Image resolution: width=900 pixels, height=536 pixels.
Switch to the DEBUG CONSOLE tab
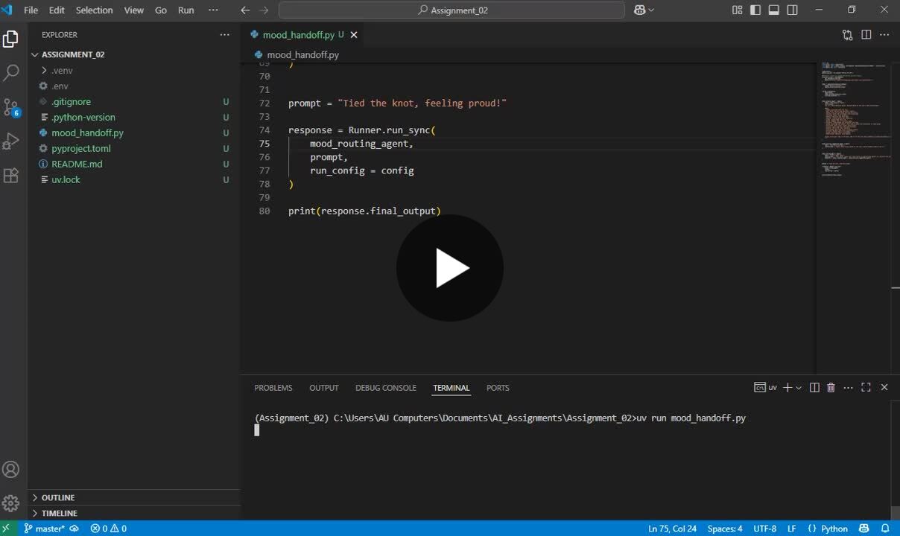pyautogui.click(x=386, y=388)
